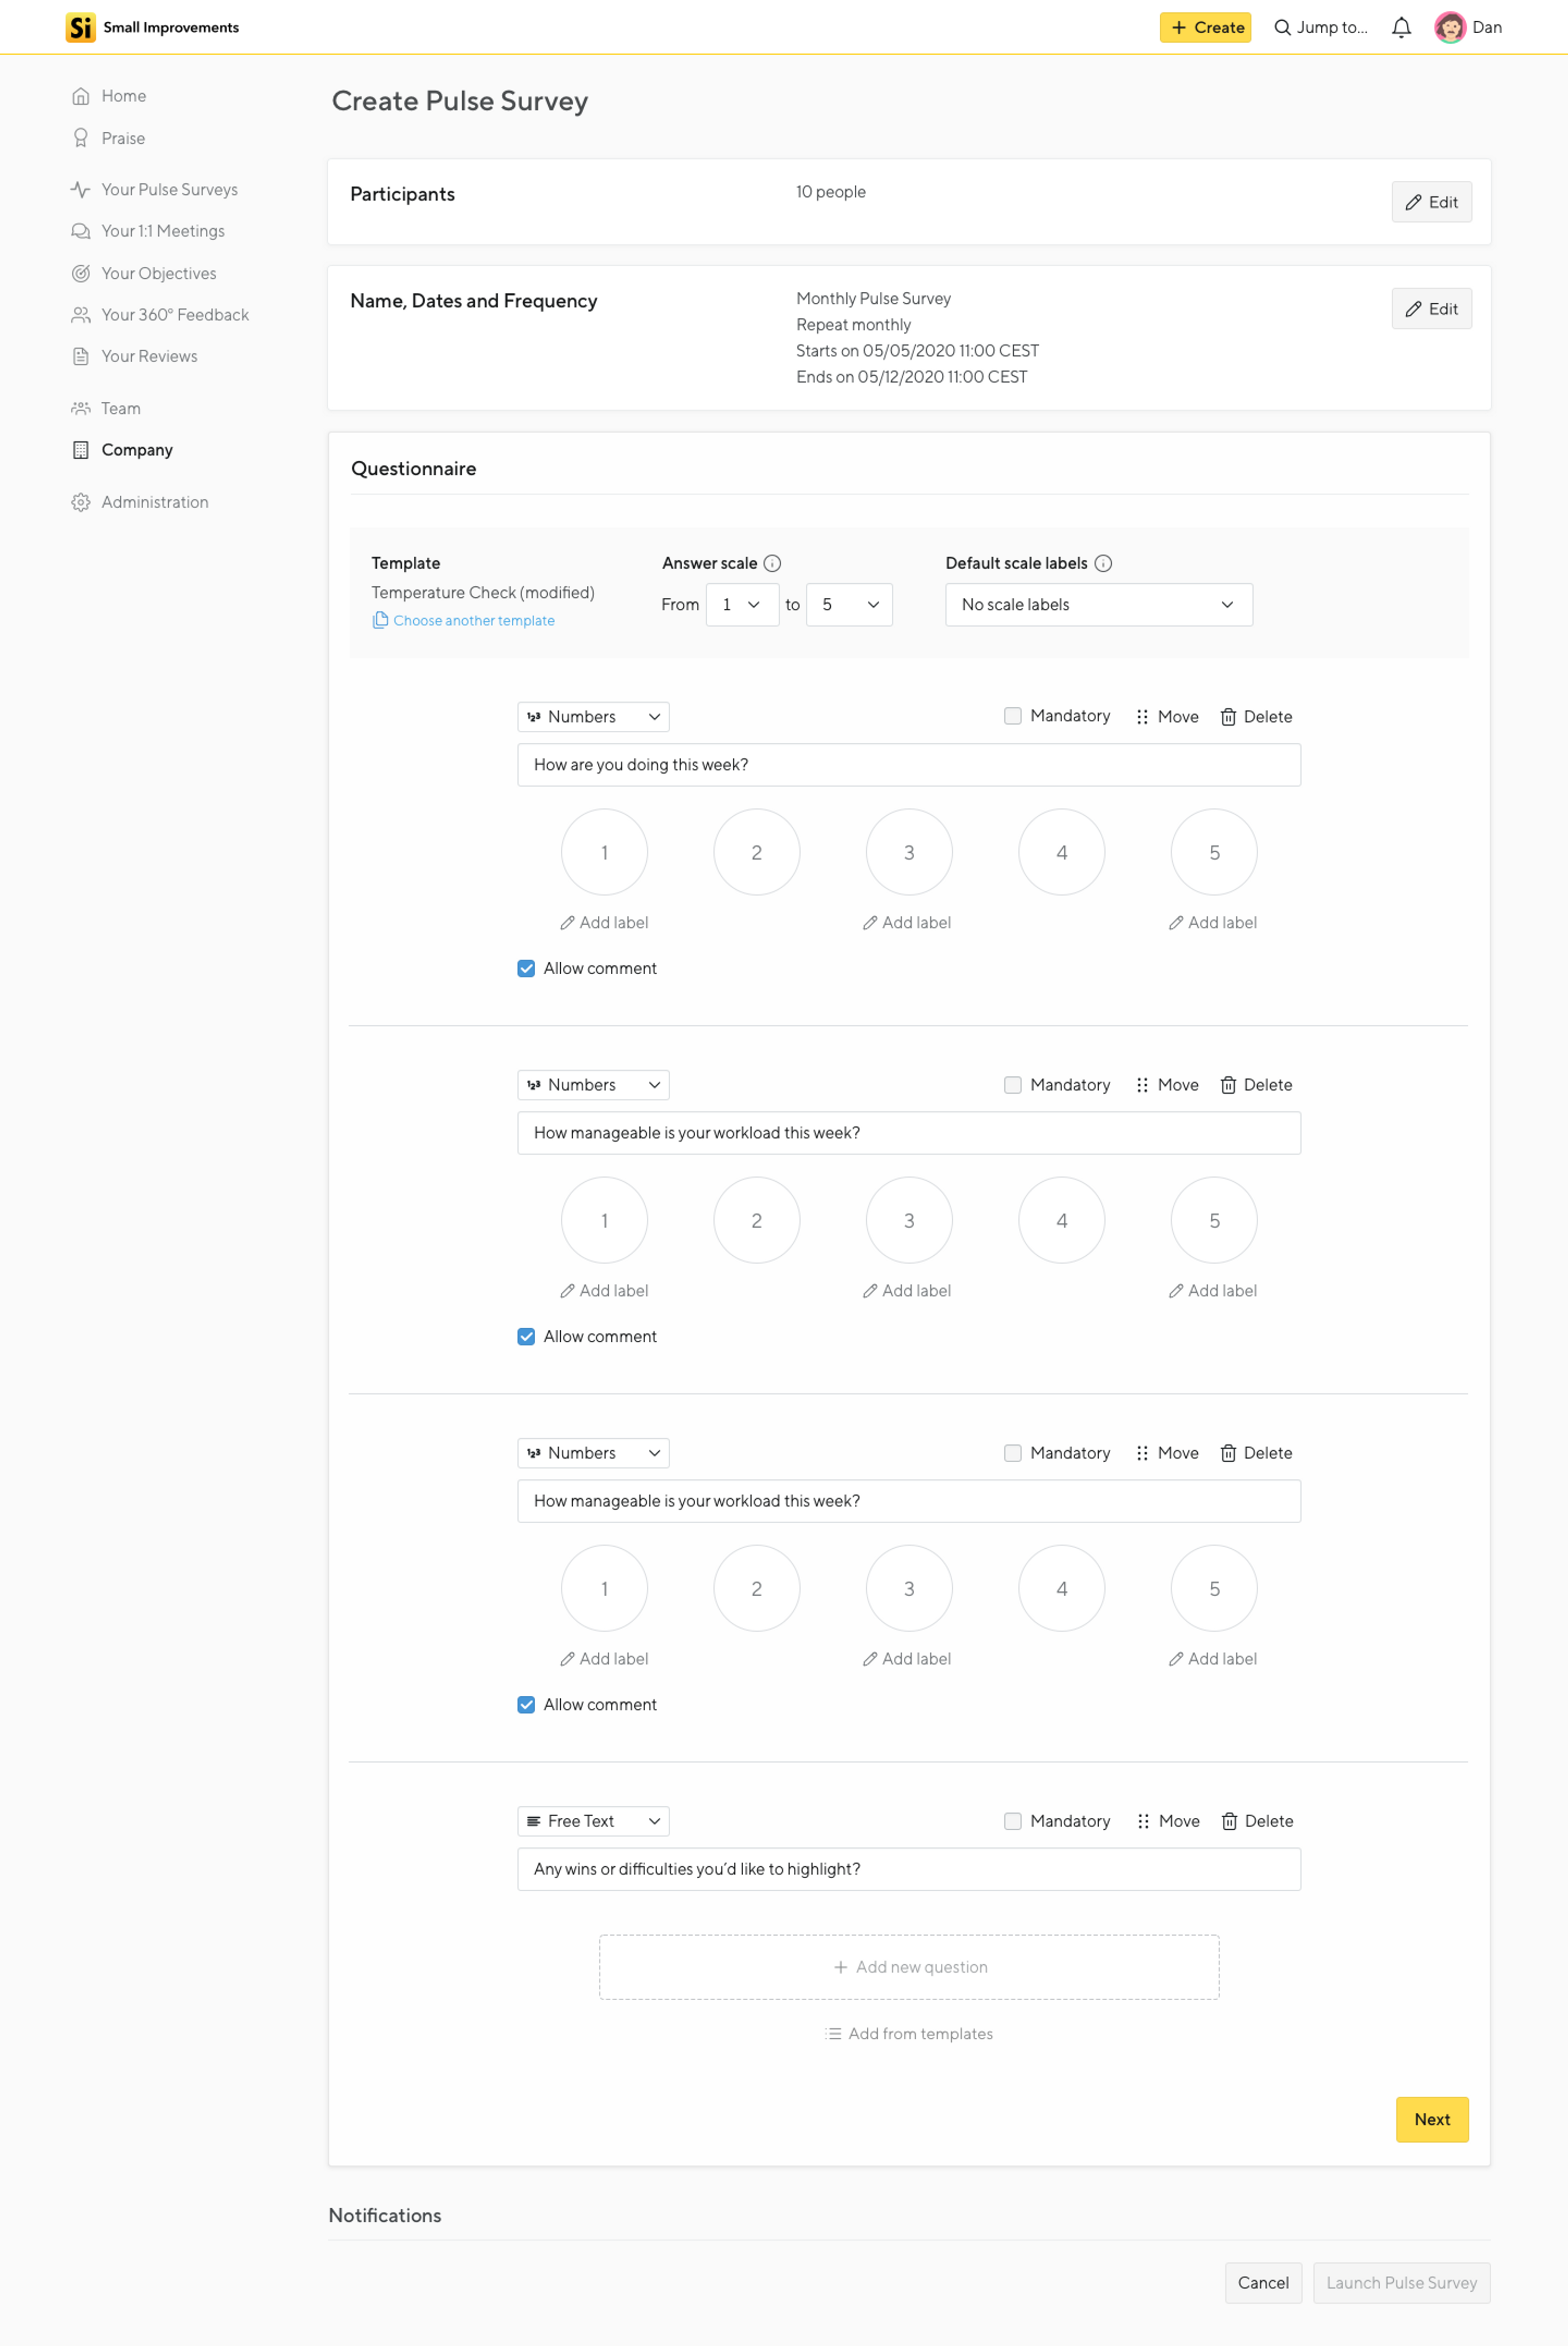Edit the Participants section
Image resolution: width=1568 pixels, height=2346 pixels.
click(x=1431, y=202)
